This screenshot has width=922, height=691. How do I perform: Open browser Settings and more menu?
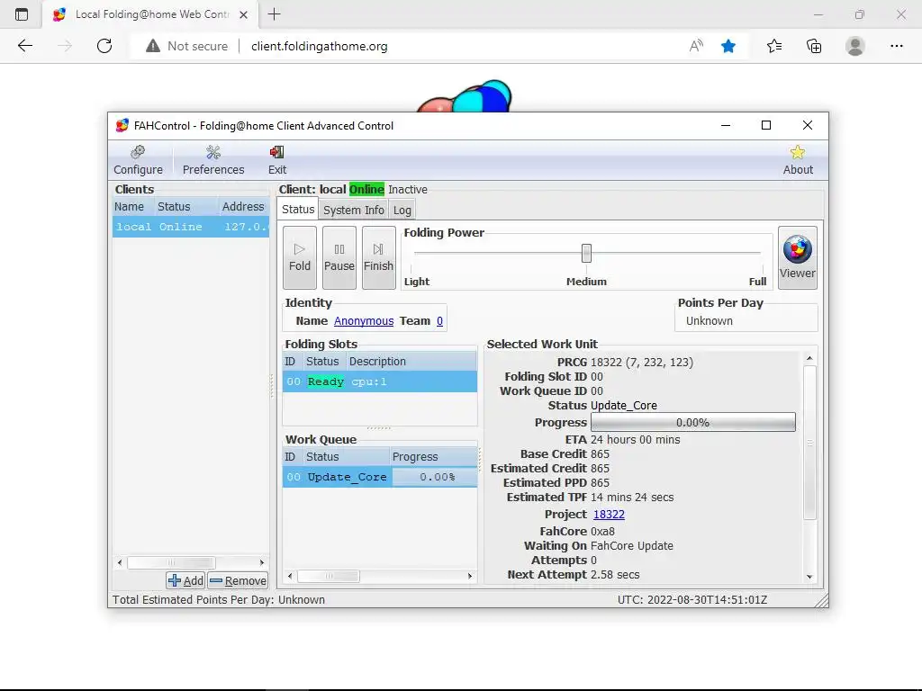click(896, 46)
